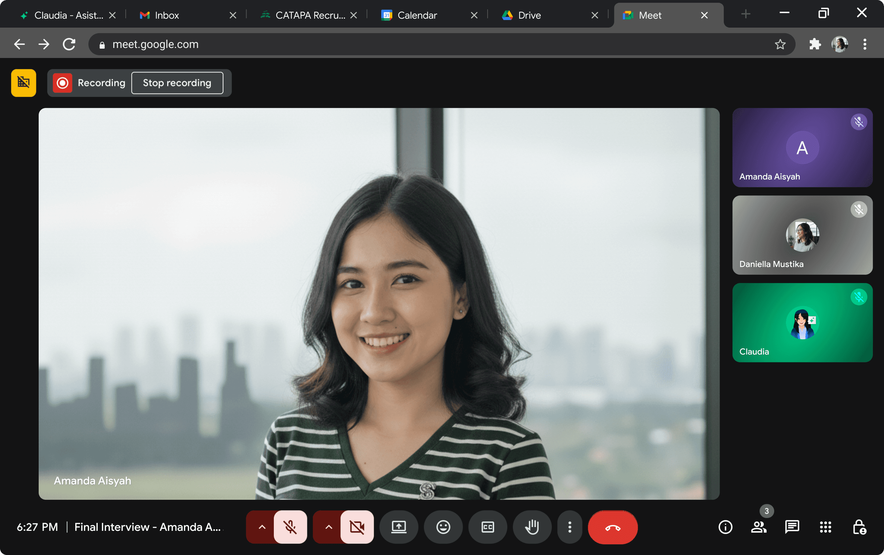The width and height of the screenshot is (884, 555).
Task: Open host controls lock icon
Action: point(859,527)
